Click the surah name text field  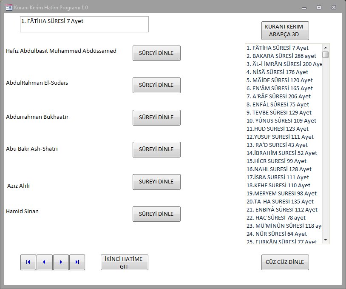pos(84,24)
